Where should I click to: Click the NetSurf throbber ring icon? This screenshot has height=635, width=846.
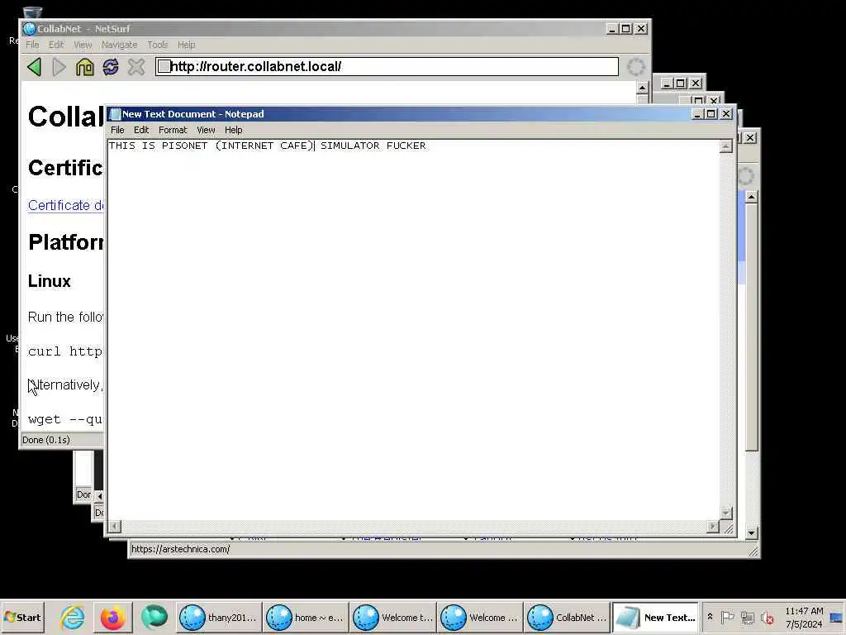click(635, 67)
